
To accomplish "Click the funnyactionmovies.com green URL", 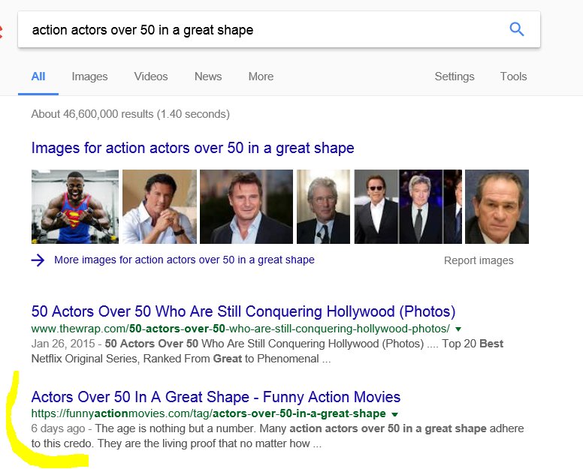I will [209, 413].
